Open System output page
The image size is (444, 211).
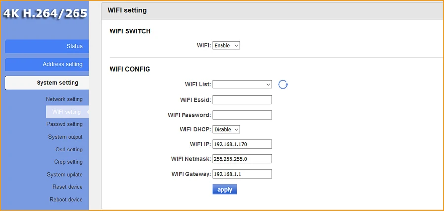coord(66,137)
